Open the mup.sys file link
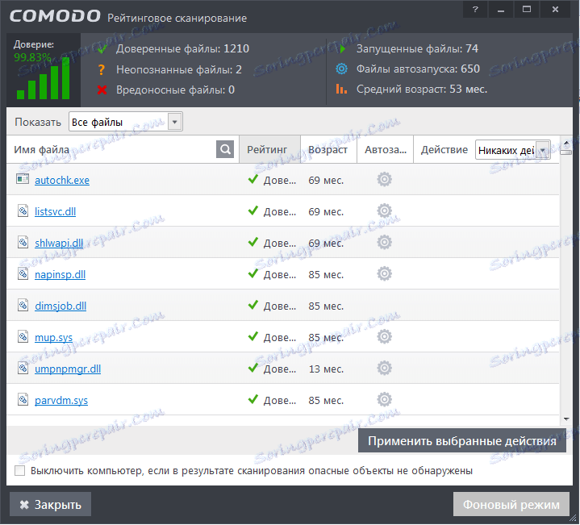 53,338
